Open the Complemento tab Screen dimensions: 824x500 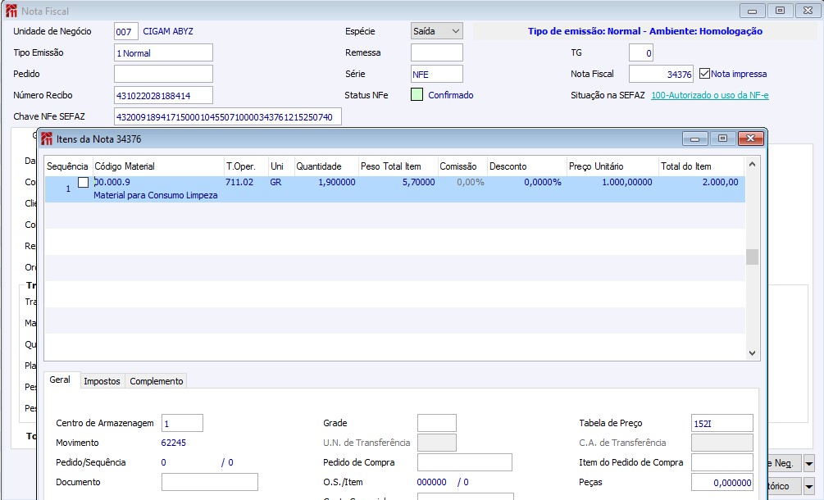pos(157,381)
